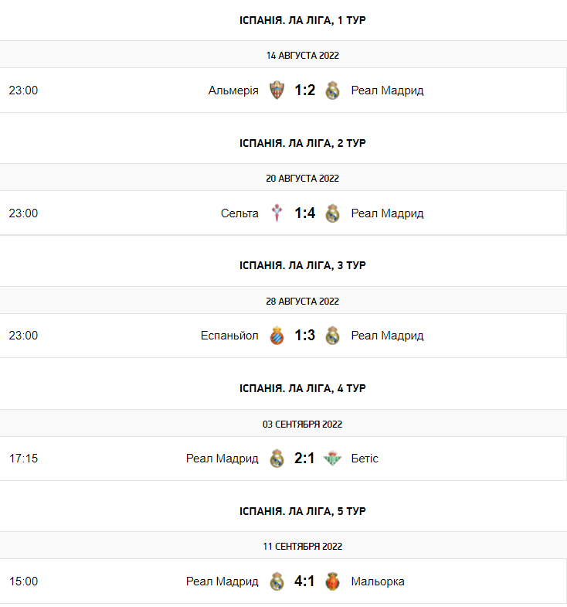
Task: Open the 1:4 score of Celta match
Action: coord(304,213)
